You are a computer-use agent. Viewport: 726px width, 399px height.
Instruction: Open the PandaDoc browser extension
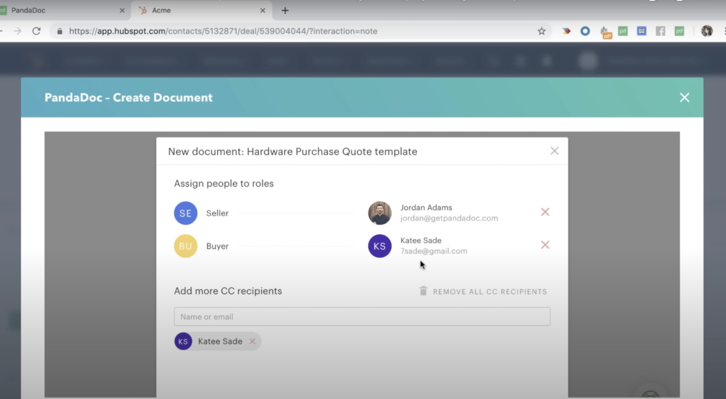(x=623, y=31)
